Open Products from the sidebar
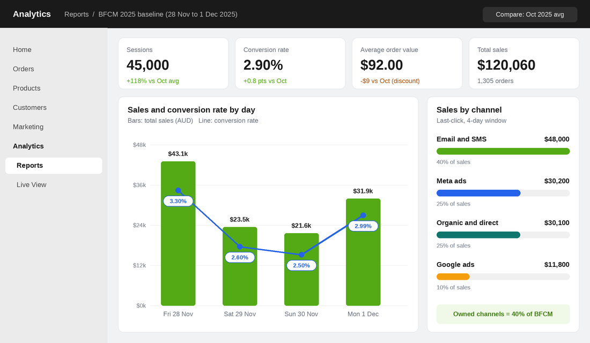Viewport: 590px width, 343px height. 27,88
